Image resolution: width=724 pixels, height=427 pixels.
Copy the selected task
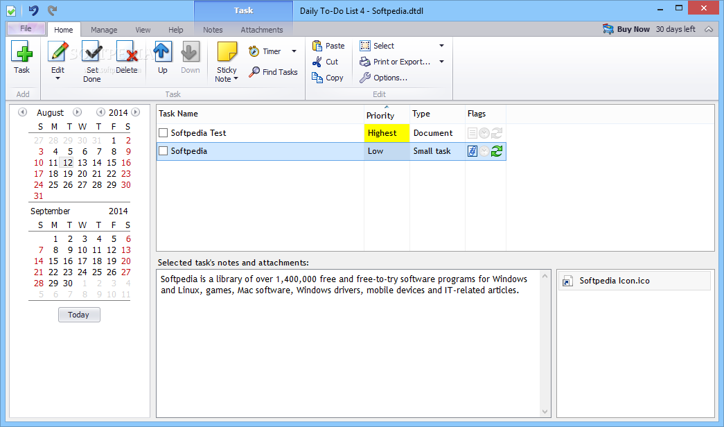pos(328,78)
